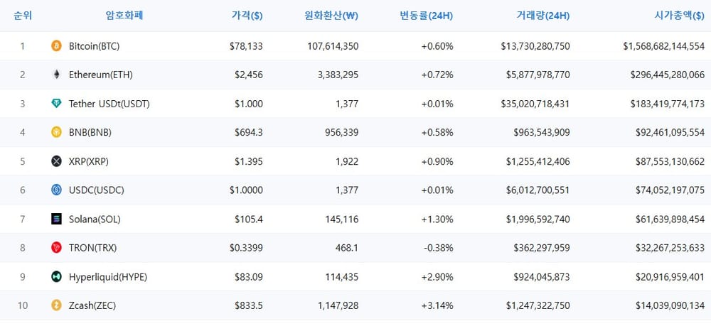
Task: Sort by 변동률(24H) column header
Action: pos(426,16)
